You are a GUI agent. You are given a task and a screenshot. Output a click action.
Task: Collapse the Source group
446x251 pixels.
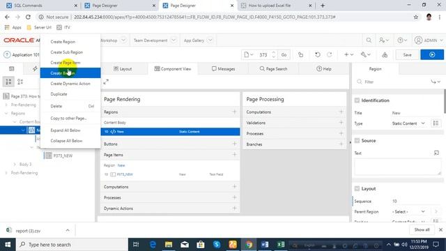[x=357, y=141]
